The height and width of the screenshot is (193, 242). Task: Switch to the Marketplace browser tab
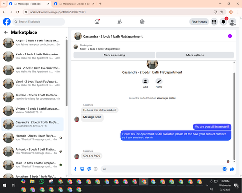tap(74, 4)
